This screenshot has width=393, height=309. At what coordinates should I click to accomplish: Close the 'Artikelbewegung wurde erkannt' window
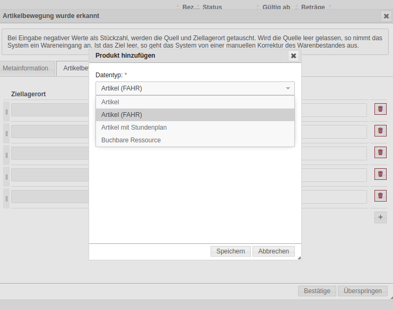click(386, 16)
